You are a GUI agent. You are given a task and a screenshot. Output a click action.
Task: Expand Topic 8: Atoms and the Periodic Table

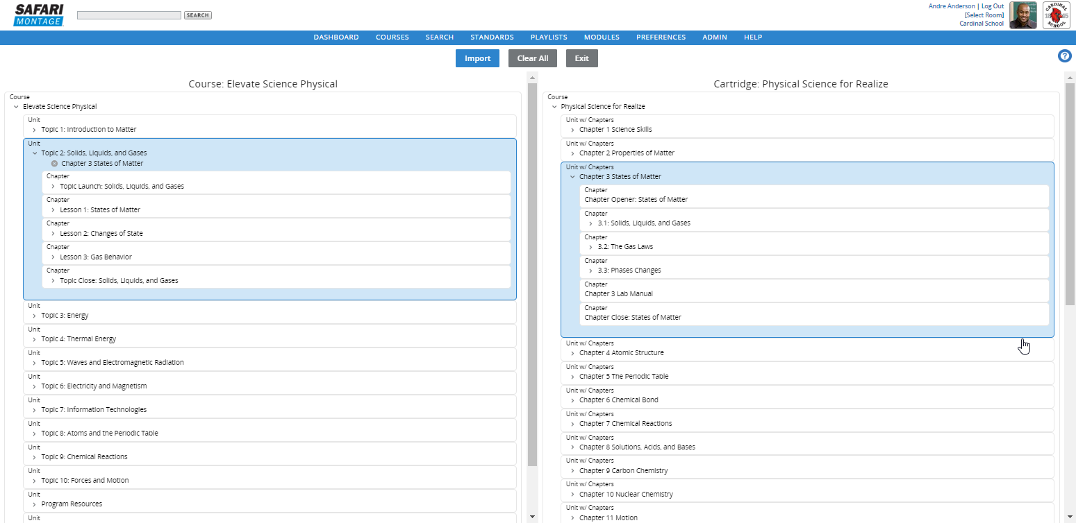pyautogui.click(x=34, y=434)
